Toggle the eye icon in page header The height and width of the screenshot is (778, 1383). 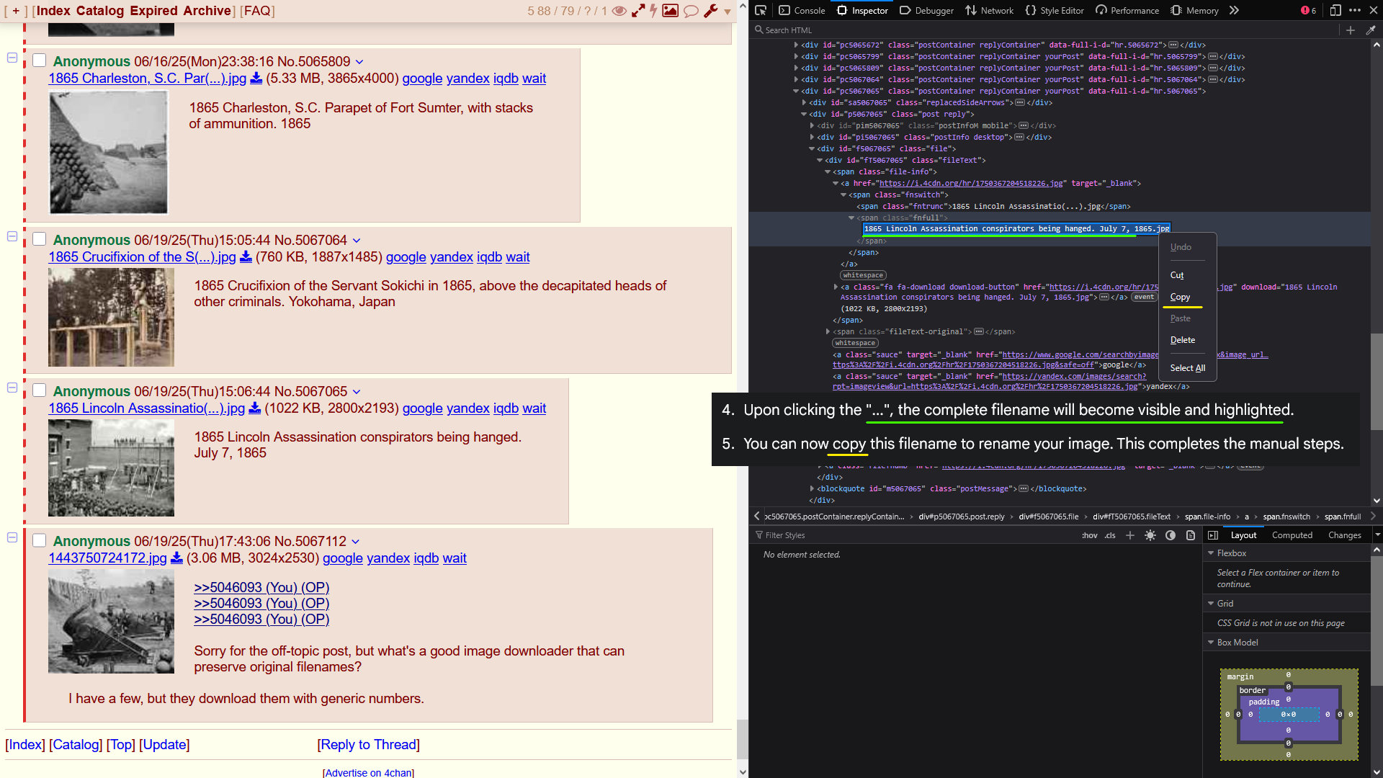point(619,11)
